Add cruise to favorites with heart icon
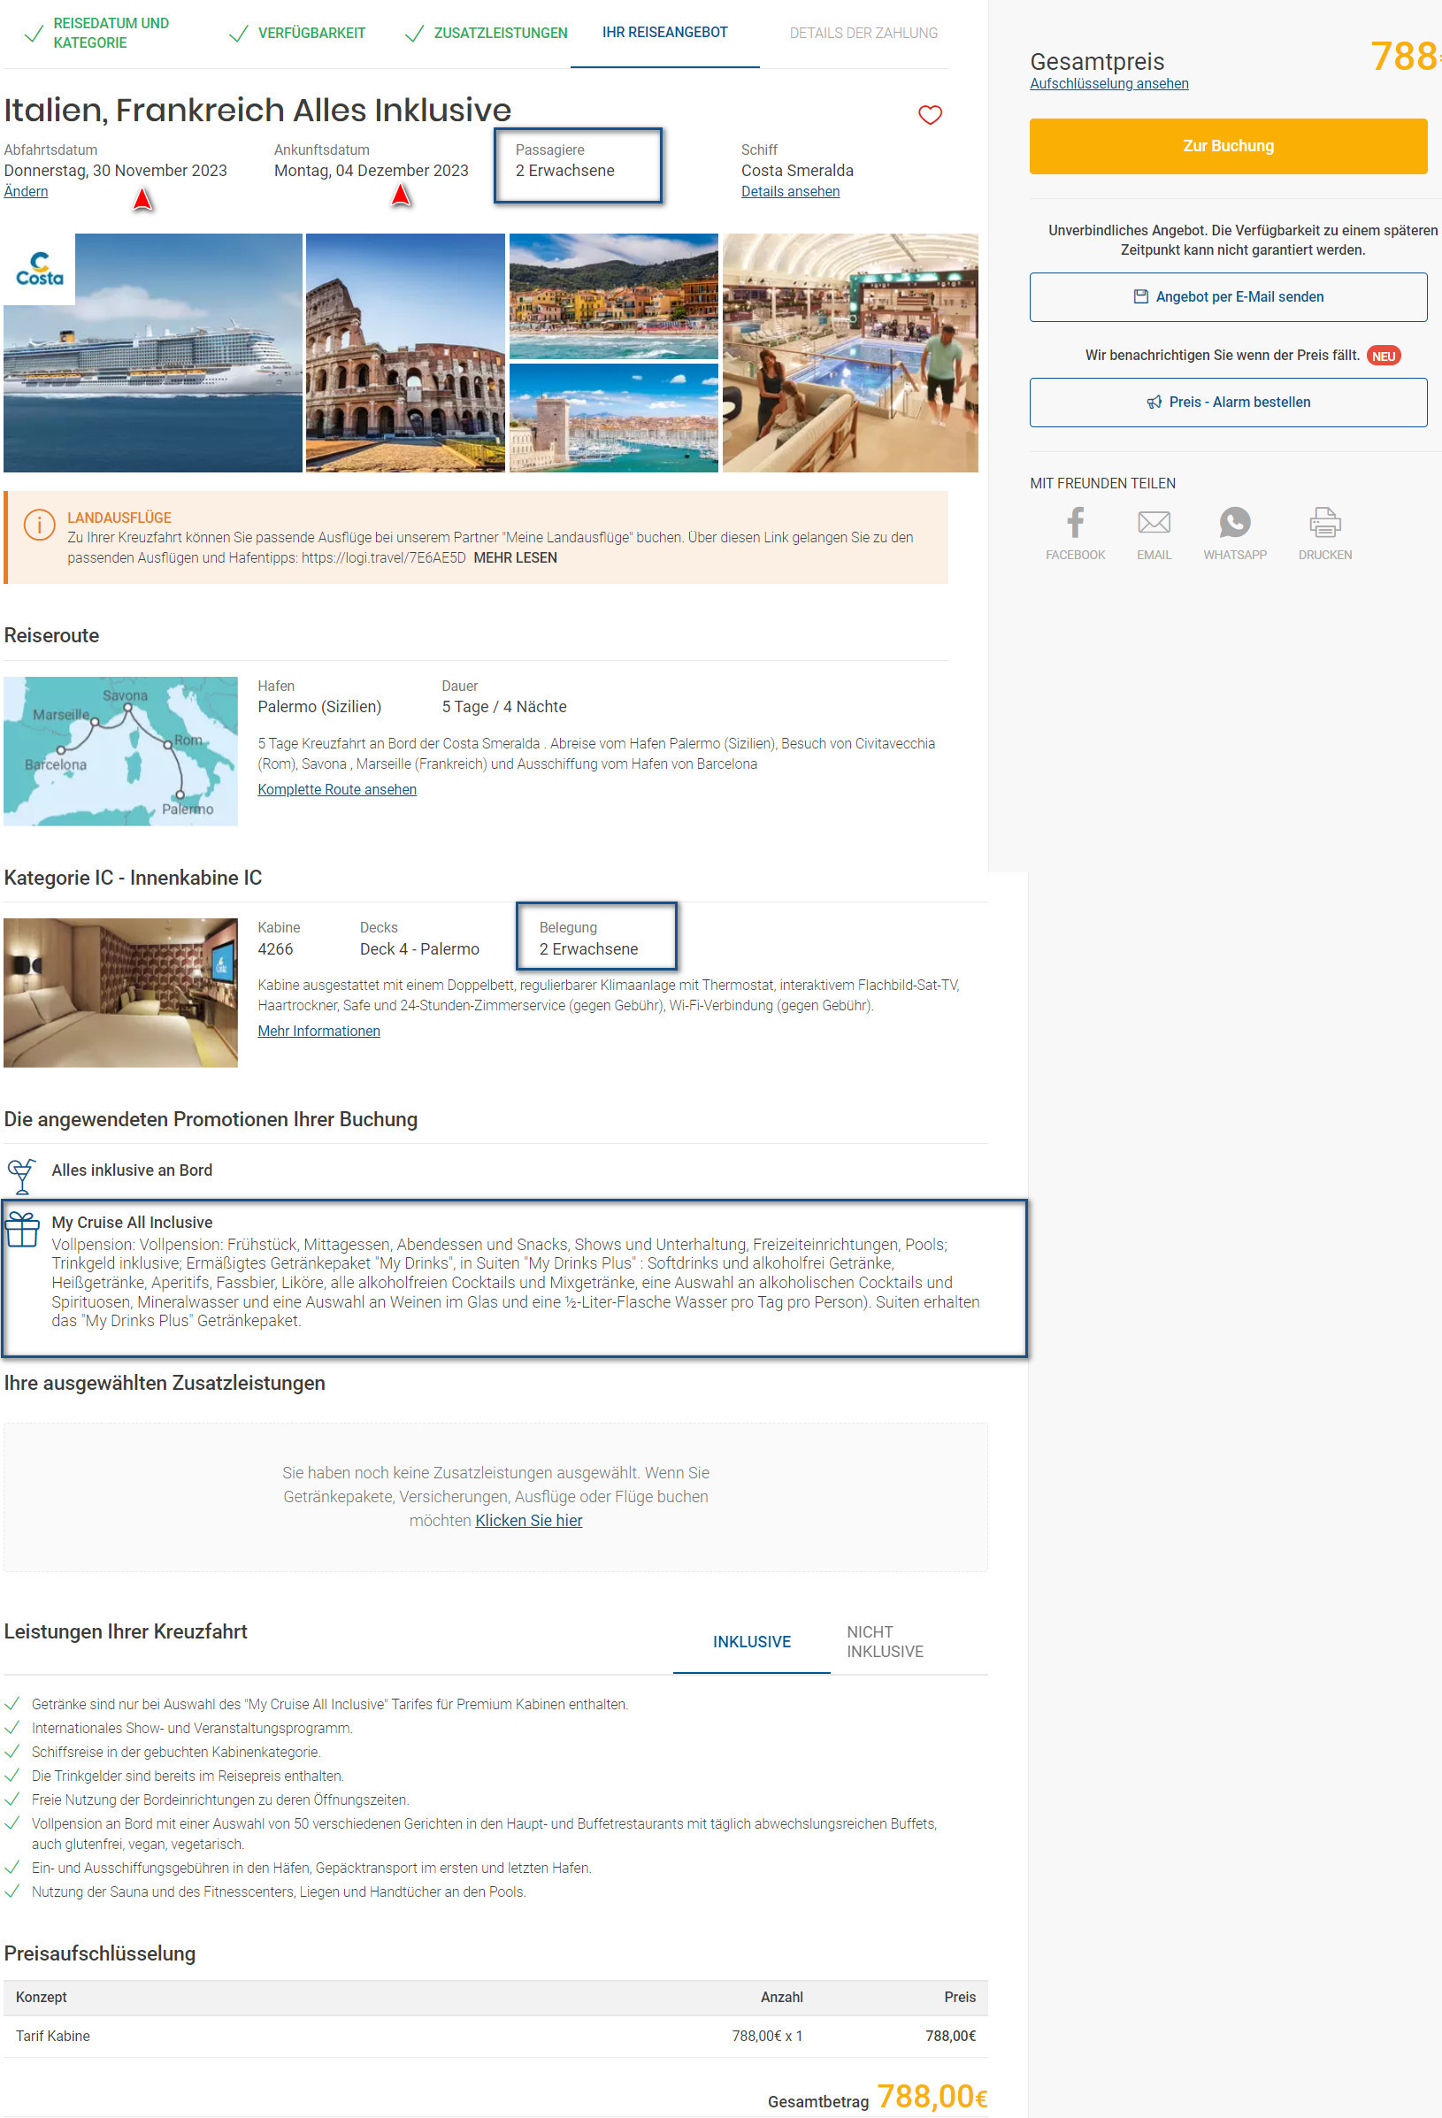Screen dimensions: 1442x2118 pyautogui.click(x=930, y=115)
